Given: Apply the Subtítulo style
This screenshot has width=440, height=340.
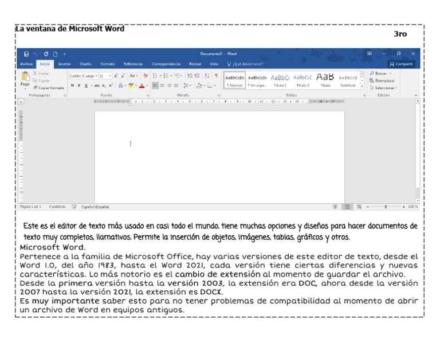Looking at the screenshot, I should click(348, 81).
